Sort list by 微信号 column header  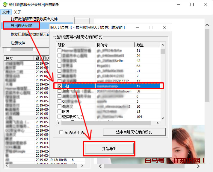[x=114, y=45]
